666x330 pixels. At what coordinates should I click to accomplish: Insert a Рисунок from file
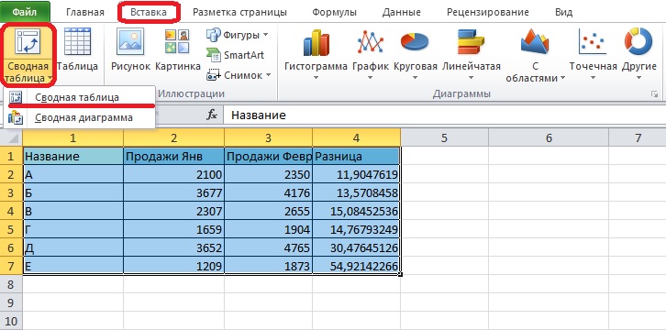coord(130,41)
